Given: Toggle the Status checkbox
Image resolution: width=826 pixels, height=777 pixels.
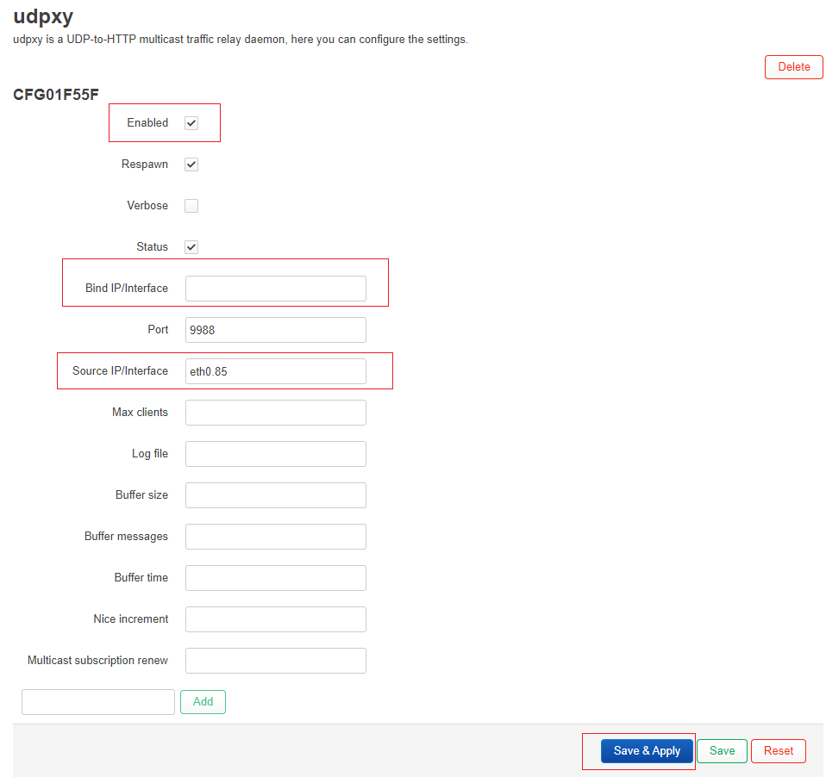Looking at the screenshot, I should point(191,247).
